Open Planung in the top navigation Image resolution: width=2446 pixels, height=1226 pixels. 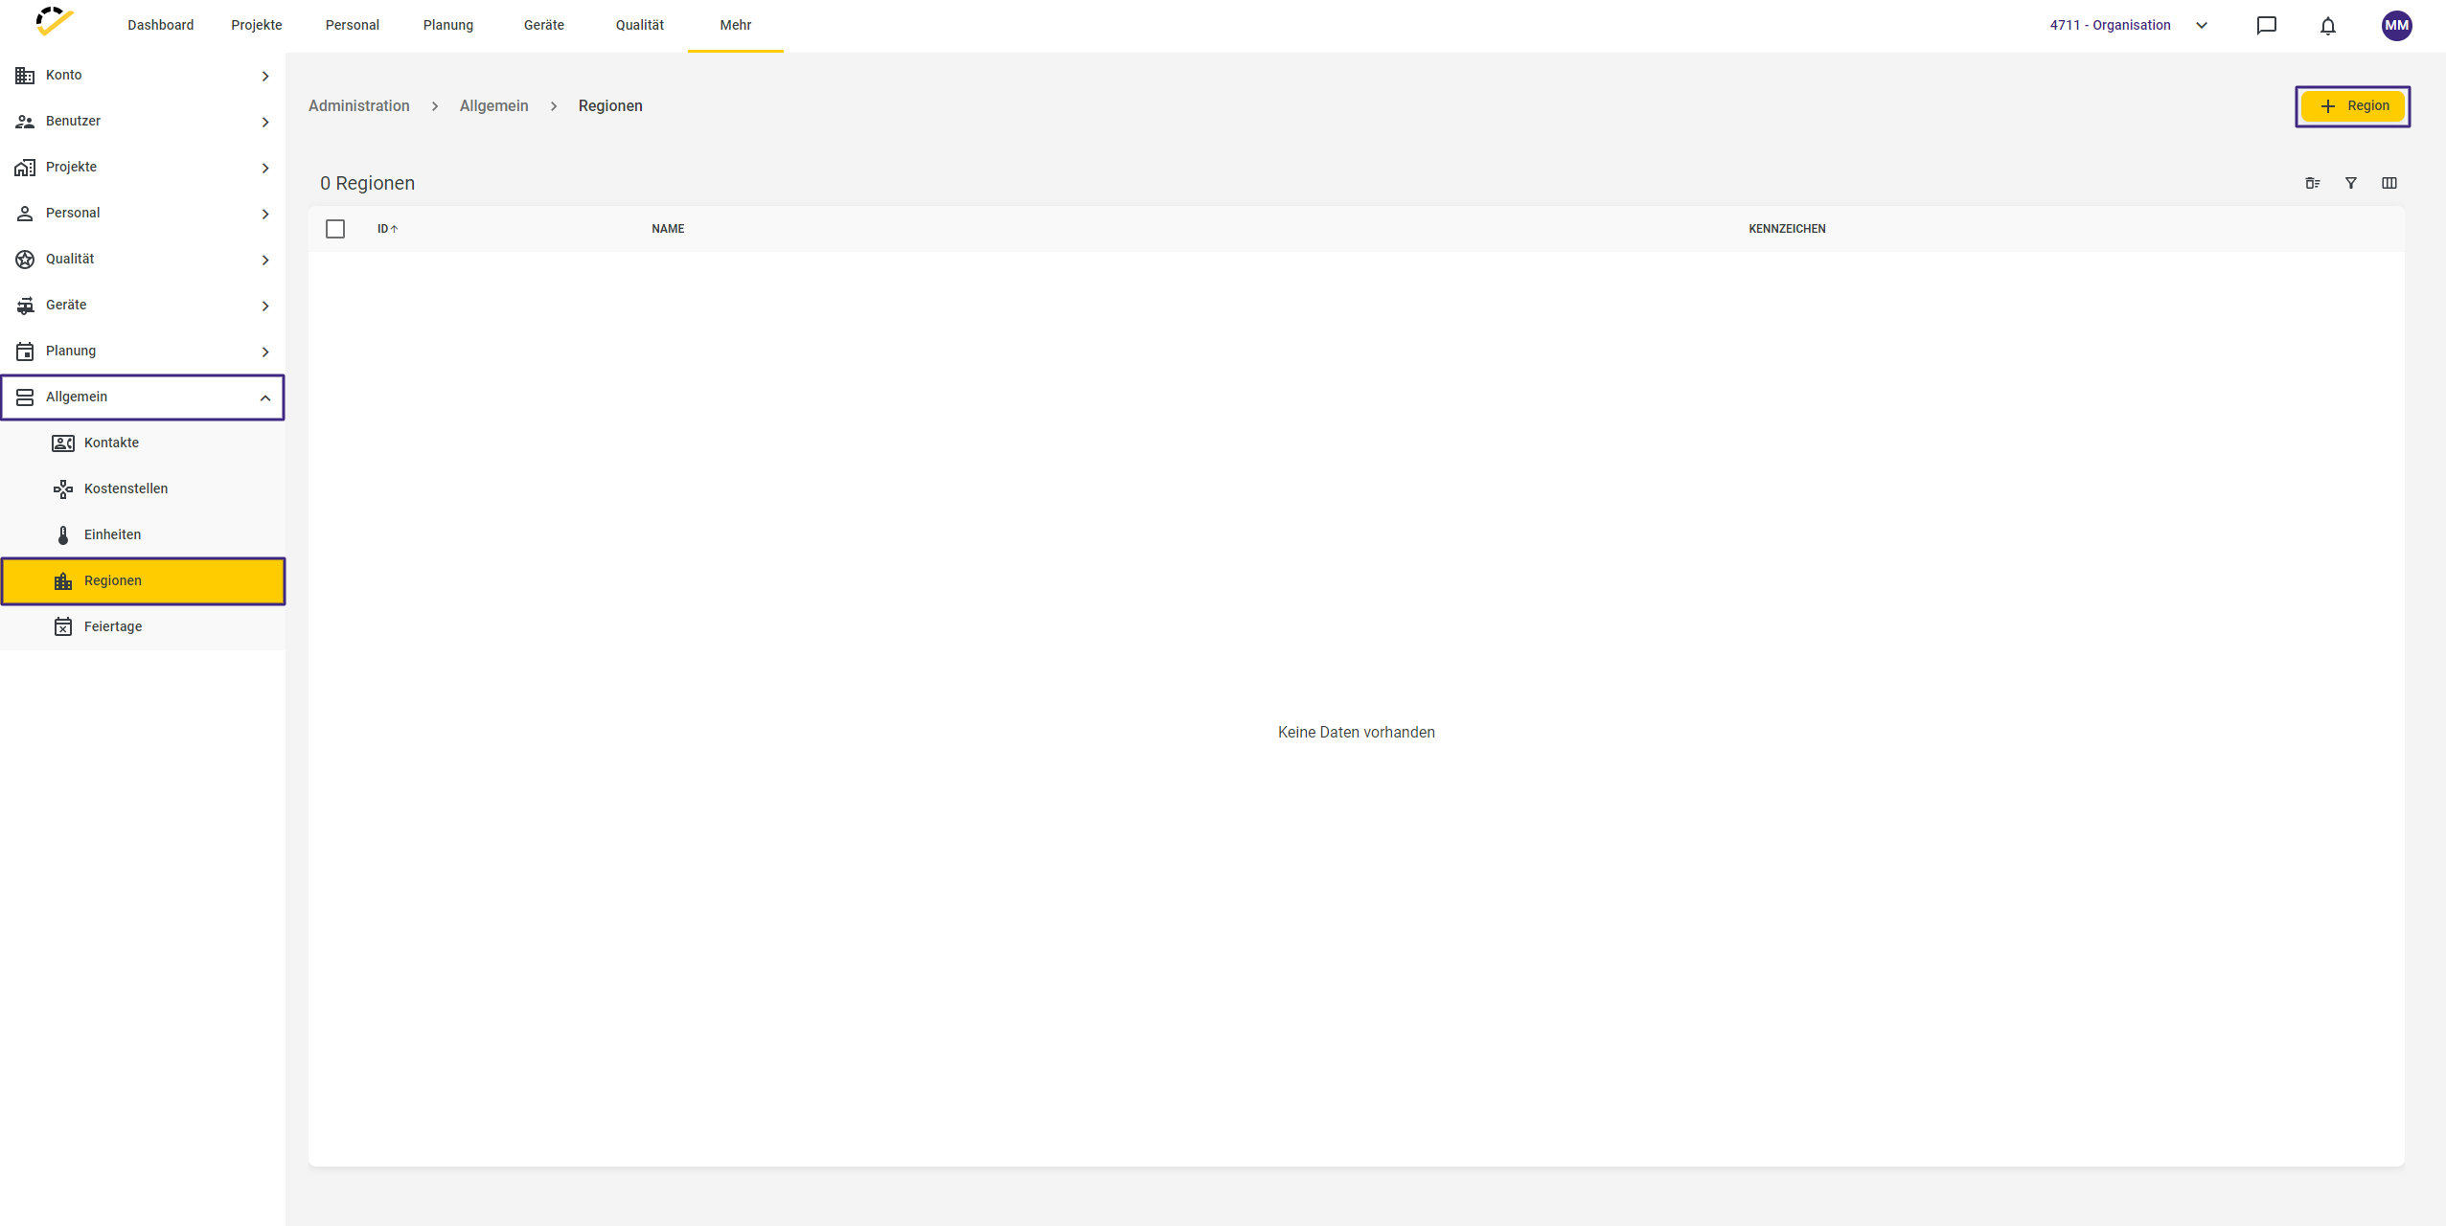click(x=448, y=25)
